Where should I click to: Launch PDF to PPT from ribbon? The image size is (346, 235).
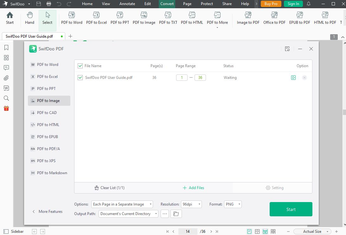[x=120, y=18]
